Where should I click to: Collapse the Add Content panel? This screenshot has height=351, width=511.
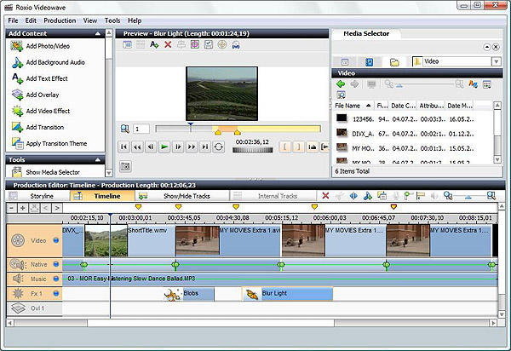pyautogui.click(x=98, y=33)
